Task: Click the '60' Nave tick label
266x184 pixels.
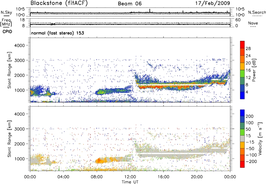Action: point(238,20)
